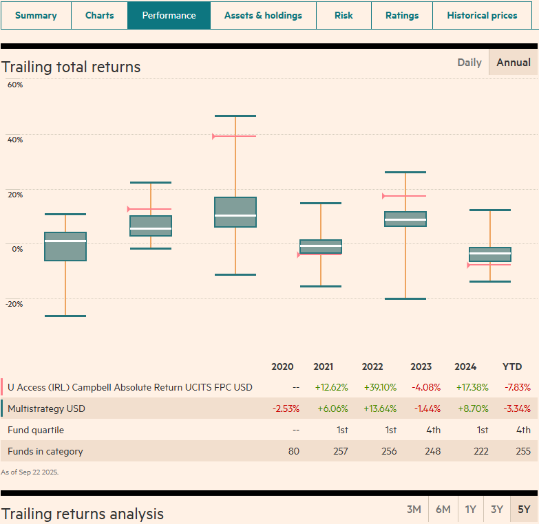Choose the 6M analysis period

click(443, 510)
